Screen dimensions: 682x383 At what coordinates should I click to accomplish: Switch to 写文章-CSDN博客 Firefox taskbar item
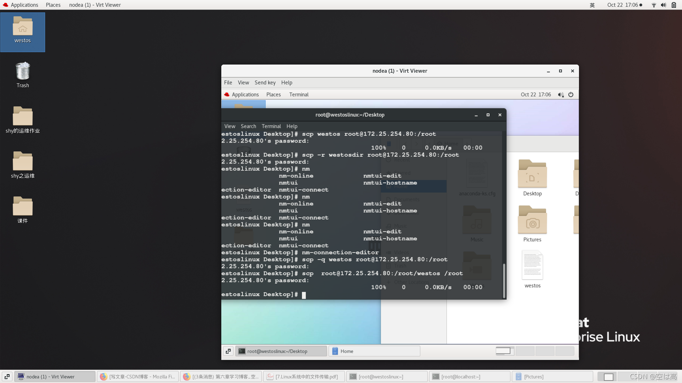click(x=138, y=377)
